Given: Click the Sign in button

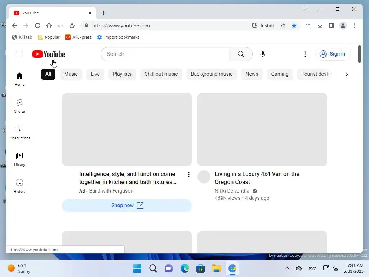Looking at the screenshot, I should point(333,54).
